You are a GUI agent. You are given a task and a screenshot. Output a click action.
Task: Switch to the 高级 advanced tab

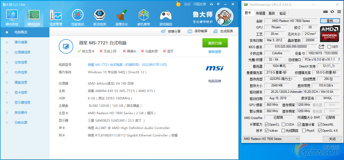[x=272, y=13]
